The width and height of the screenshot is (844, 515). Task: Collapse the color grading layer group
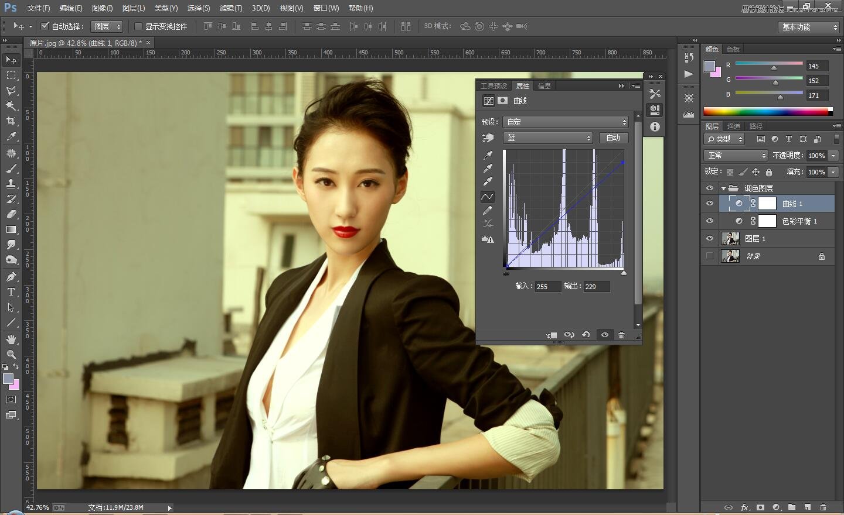coord(723,188)
